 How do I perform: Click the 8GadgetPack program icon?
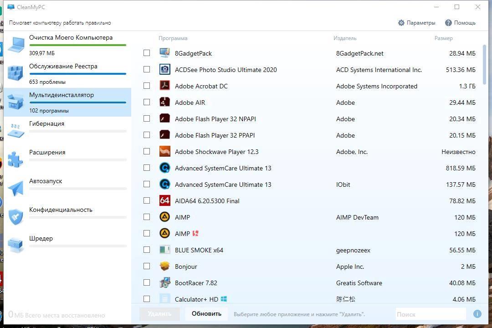click(165, 53)
